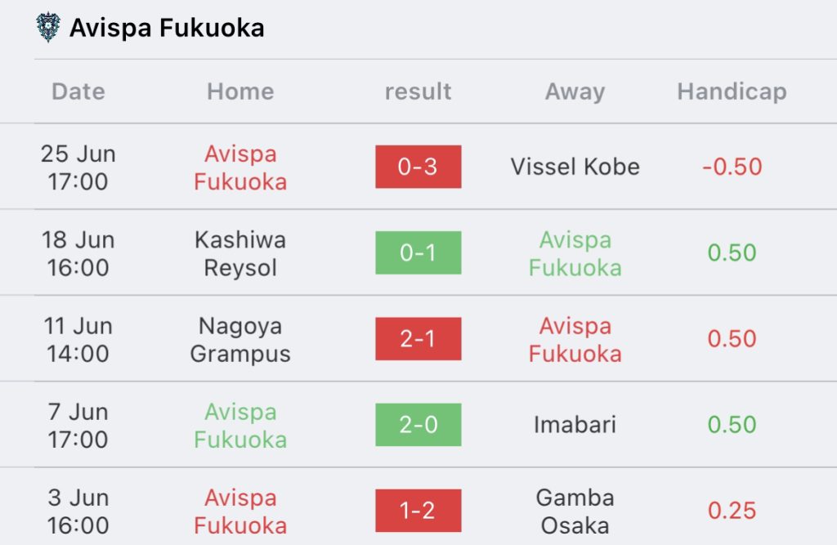837x545 pixels.
Task: Click the 0.25 handicap value
Action: (732, 511)
